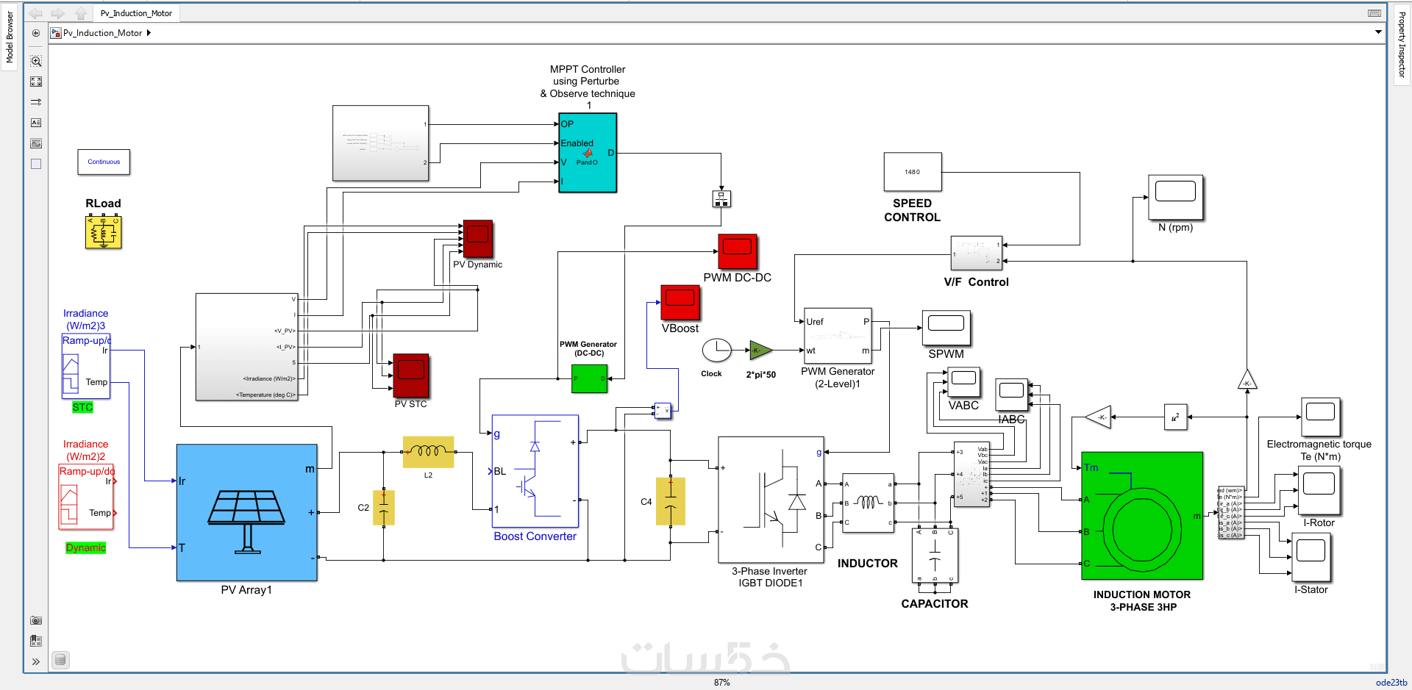Screen dimensions: 1412x690
Task: Select the I-Stator scope block
Action: click(1312, 558)
